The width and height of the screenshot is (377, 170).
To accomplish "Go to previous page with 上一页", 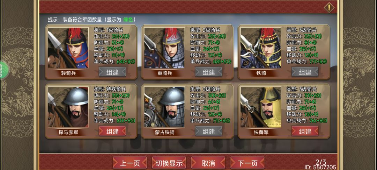I will click(130, 163).
